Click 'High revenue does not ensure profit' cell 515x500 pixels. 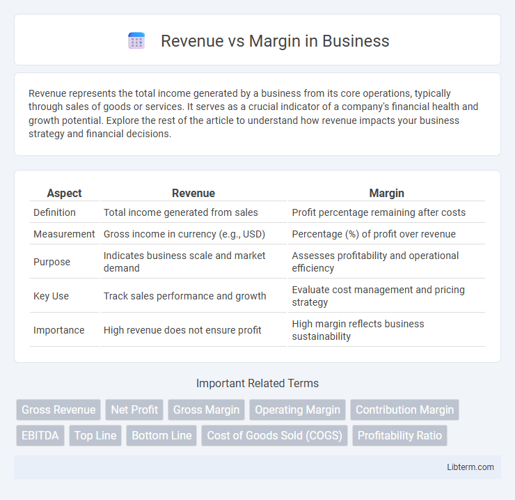pyautogui.click(x=193, y=330)
